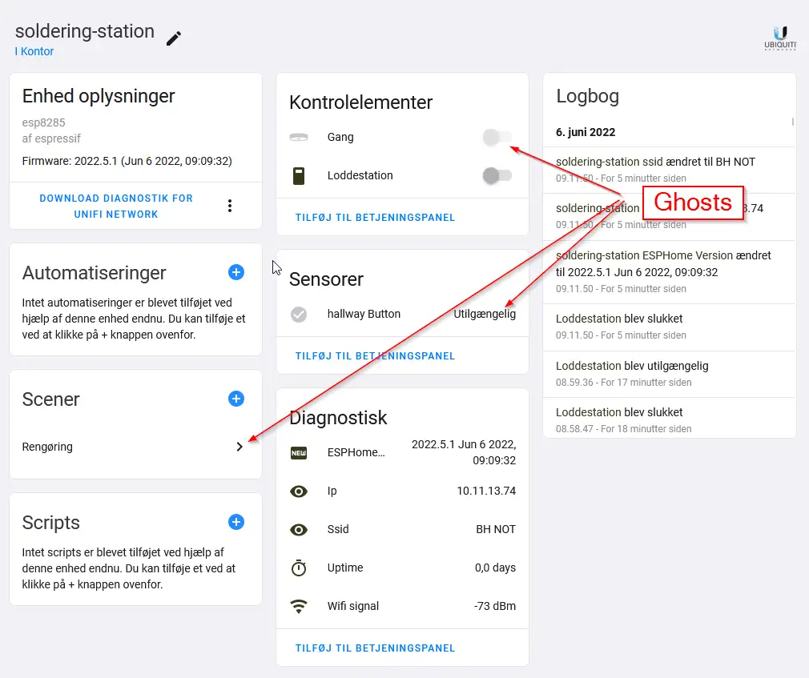This screenshot has width=809, height=678.
Task: Open logbook entry ESPHome Version ændret
Action: click(x=669, y=271)
